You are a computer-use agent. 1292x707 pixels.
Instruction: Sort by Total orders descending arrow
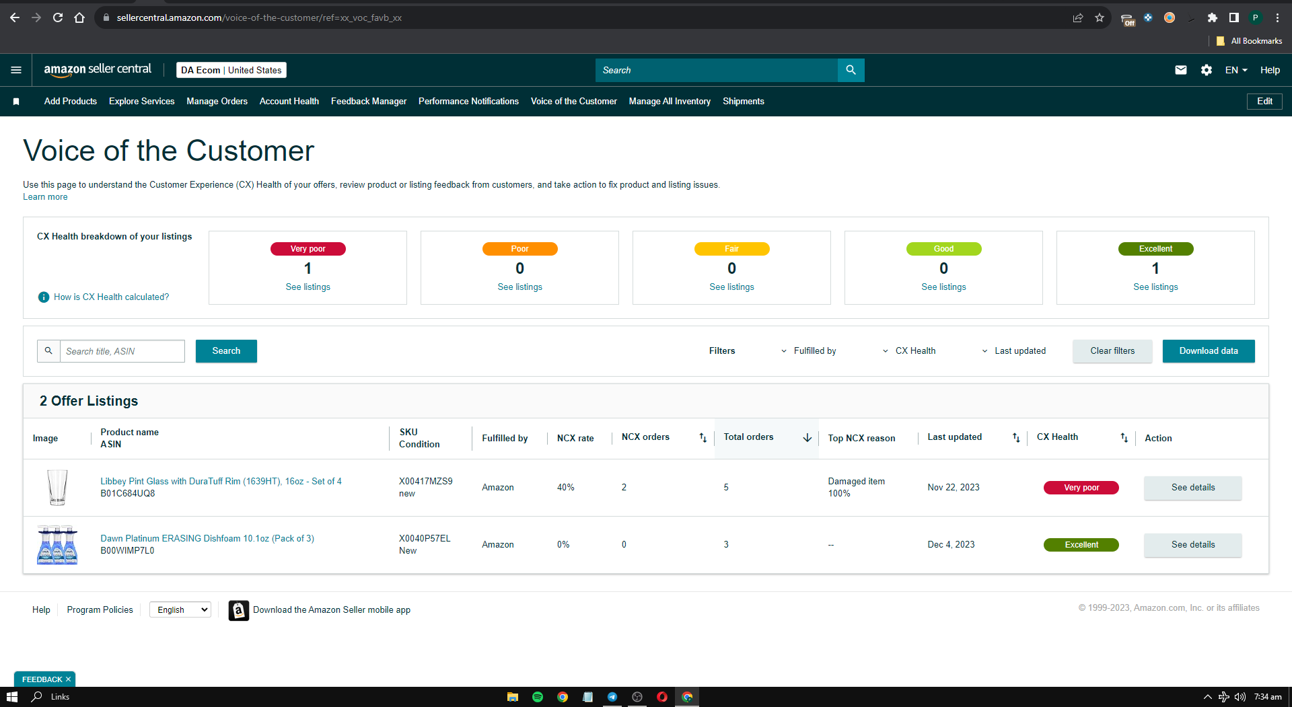[807, 438]
